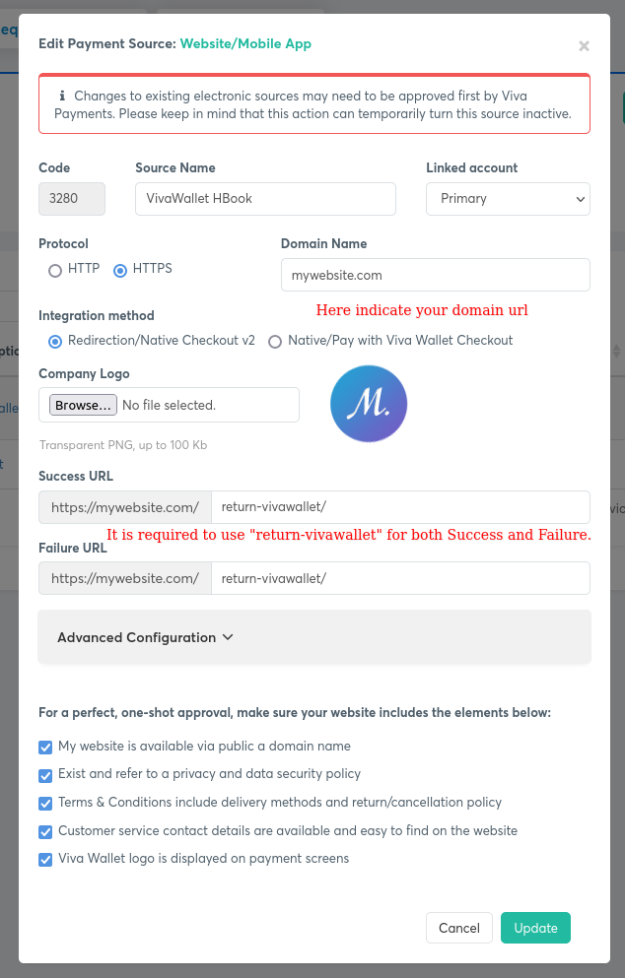Click the Update button
The width and height of the screenshot is (625, 978).
pyautogui.click(x=535, y=927)
